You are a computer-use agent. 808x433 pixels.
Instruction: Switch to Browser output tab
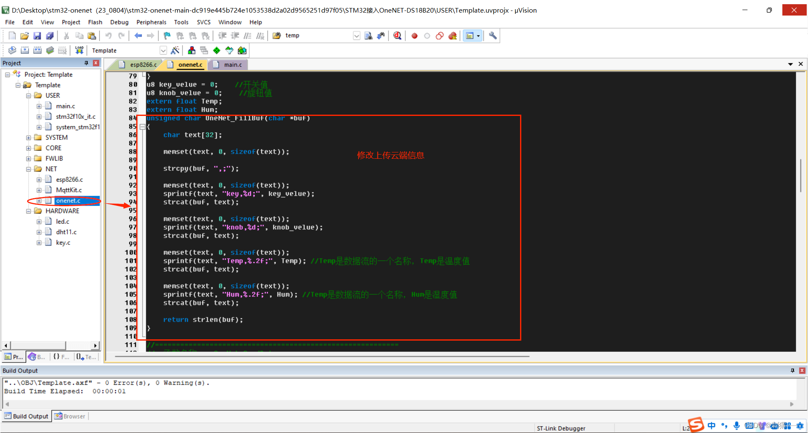pyautogui.click(x=70, y=416)
